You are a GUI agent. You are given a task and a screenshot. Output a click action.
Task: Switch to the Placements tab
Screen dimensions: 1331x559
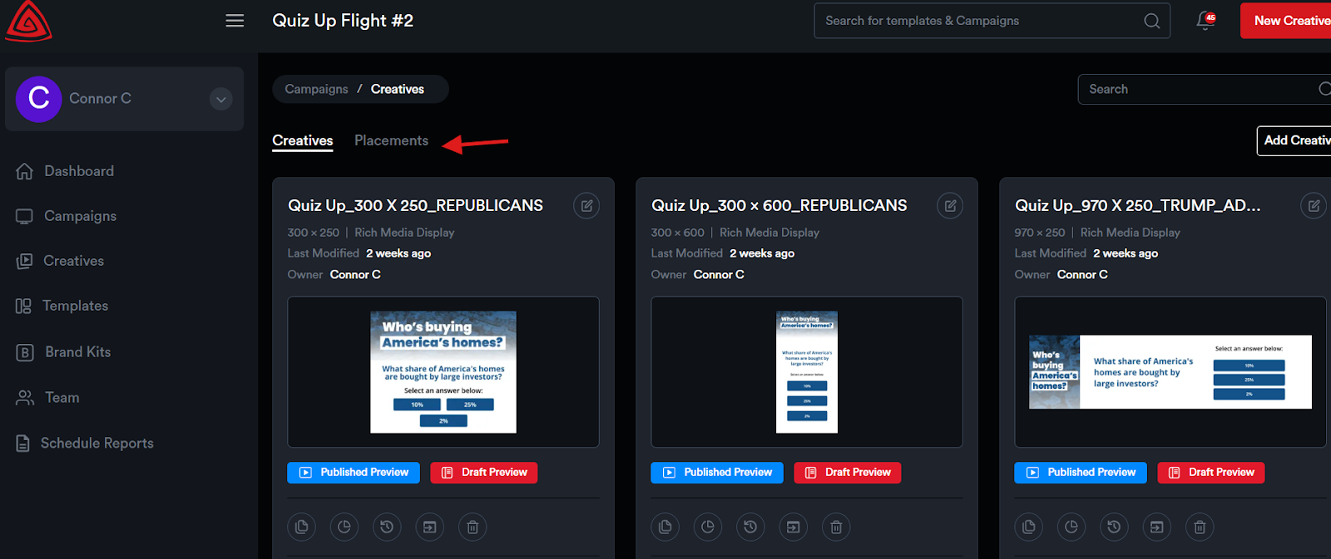tap(391, 141)
